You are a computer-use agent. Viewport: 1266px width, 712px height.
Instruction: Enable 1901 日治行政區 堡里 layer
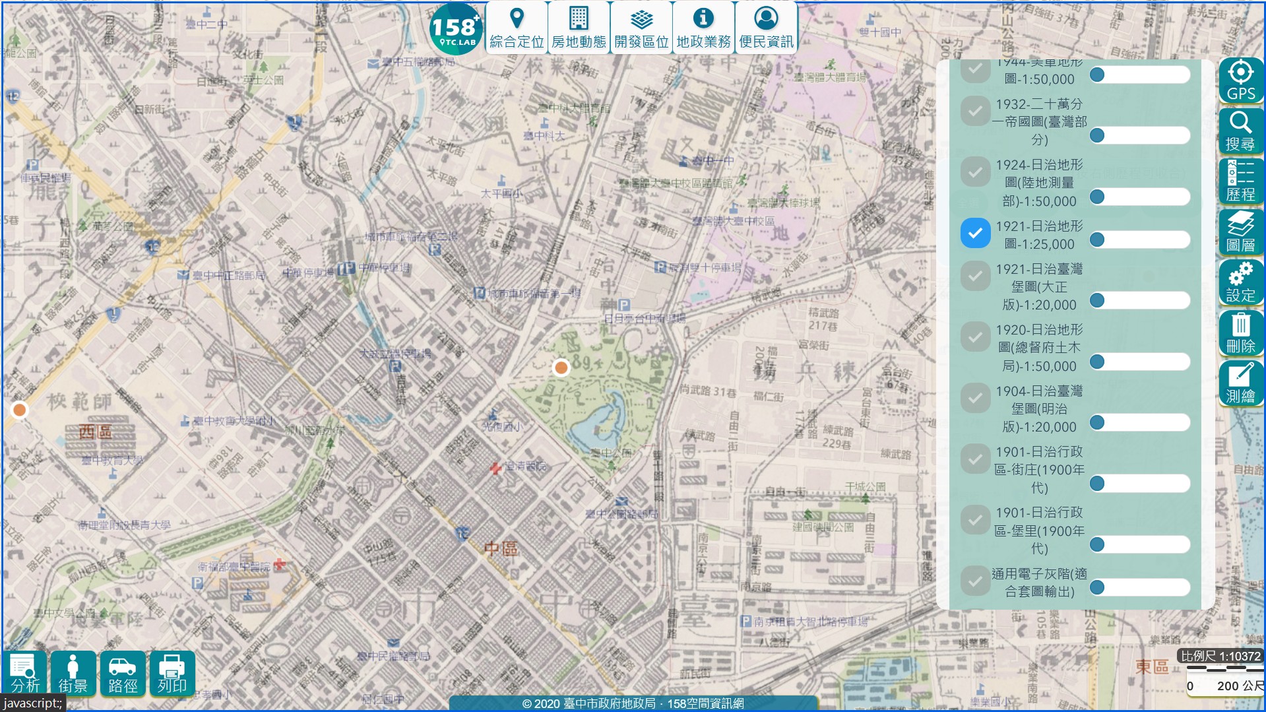coord(975,520)
